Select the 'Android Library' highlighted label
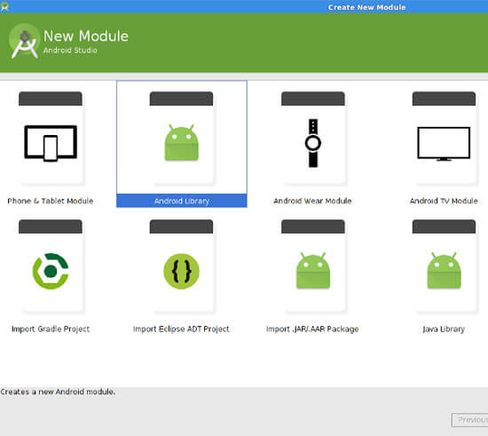The width and height of the screenshot is (488, 436). pyautogui.click(x=182, y=201)
